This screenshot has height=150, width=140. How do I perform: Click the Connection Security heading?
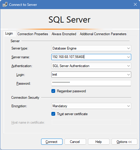[25, 98]
